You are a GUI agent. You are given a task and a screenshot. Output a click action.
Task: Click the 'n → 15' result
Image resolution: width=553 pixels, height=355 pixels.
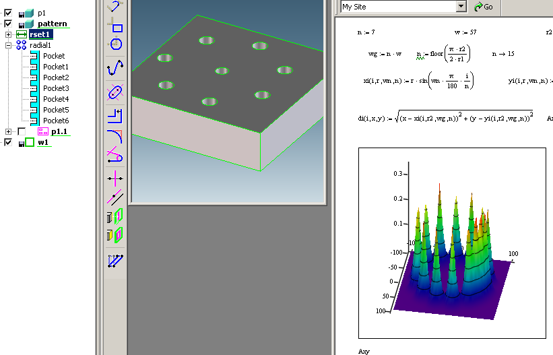(503, 54)
